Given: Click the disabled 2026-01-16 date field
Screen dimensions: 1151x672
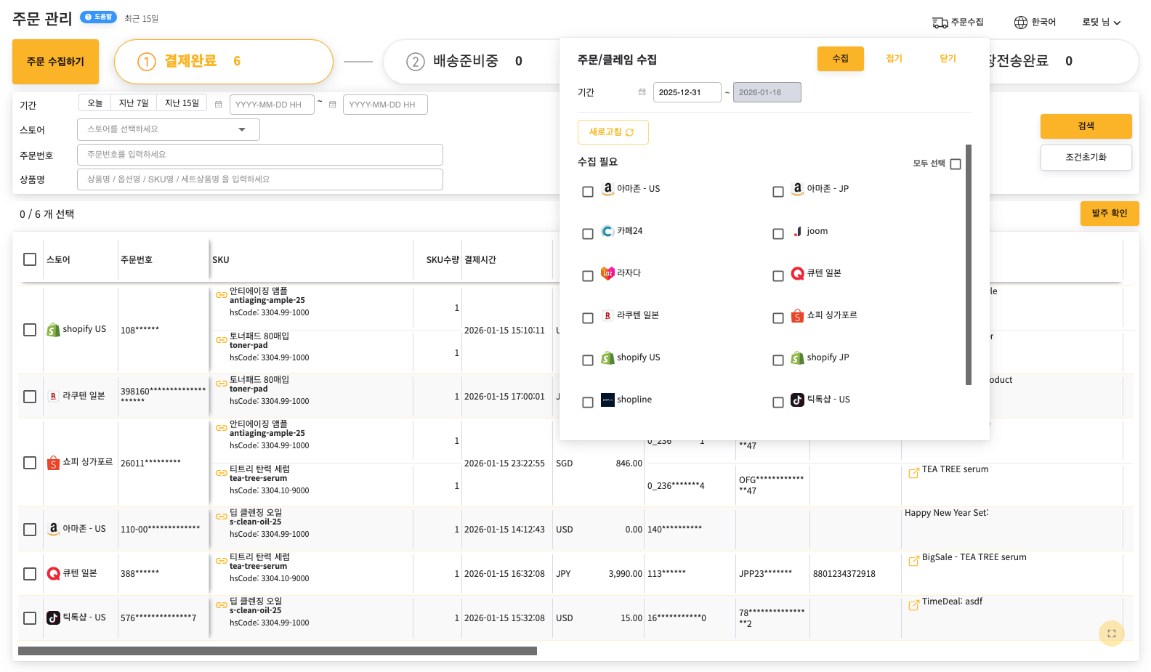Looking at the screenshot, I should 767,92.
